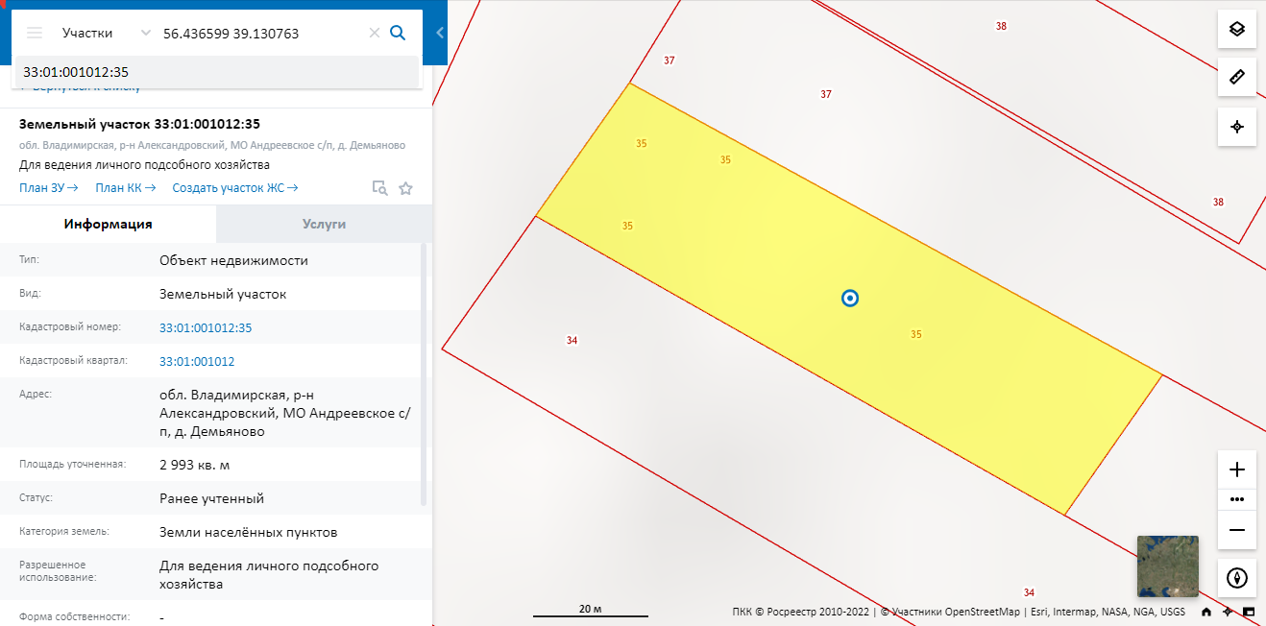Open the map layers button
The height and width of the screenshot is (626, 1266).
point(1237,29)
